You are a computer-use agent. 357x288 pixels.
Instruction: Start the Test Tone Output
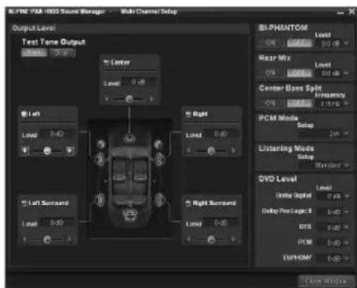coord(34,52)
